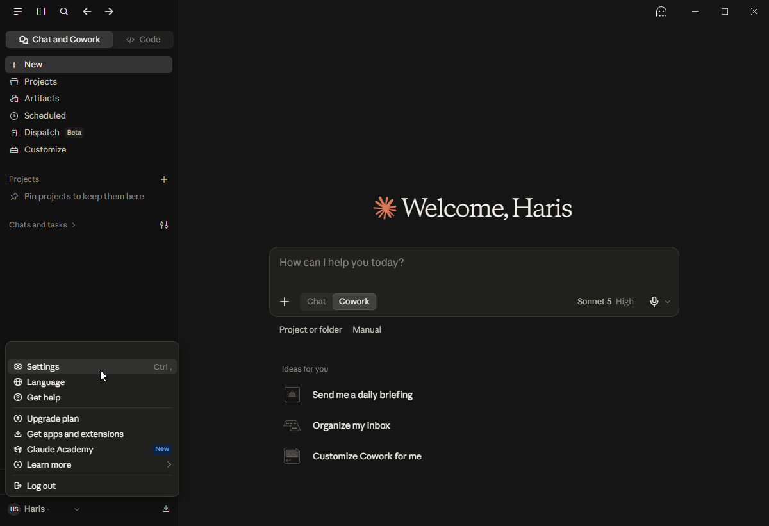Click the download icon beside Haris
This screenshot has width=769, height=526.
tap(166, 509)
